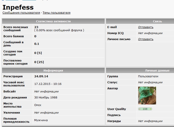Image resolution: width=174 pixels, height=127 pixels.
Task: Click the User Quality score 108
Action: tap(145, 109)
